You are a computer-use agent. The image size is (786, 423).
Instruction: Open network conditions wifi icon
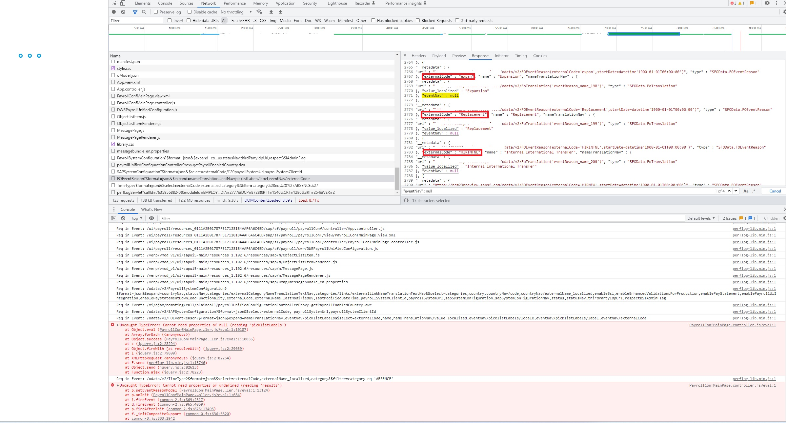coord(259,12)
